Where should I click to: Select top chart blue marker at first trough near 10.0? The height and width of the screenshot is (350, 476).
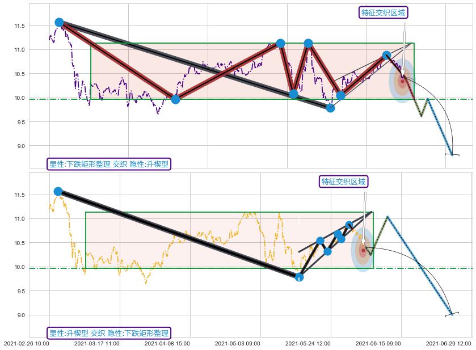click(x=175, y=99)
